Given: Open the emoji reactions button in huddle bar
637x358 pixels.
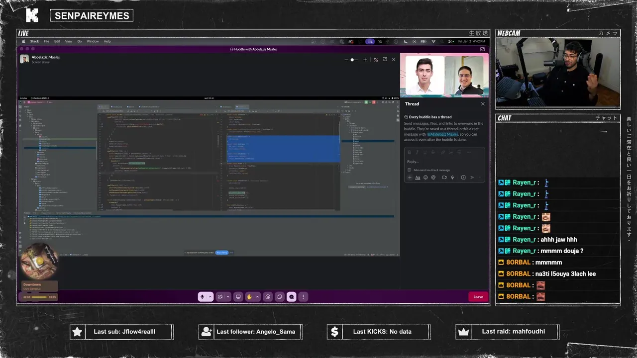Looking at the screenshot, I should click(x=268, y=297).
